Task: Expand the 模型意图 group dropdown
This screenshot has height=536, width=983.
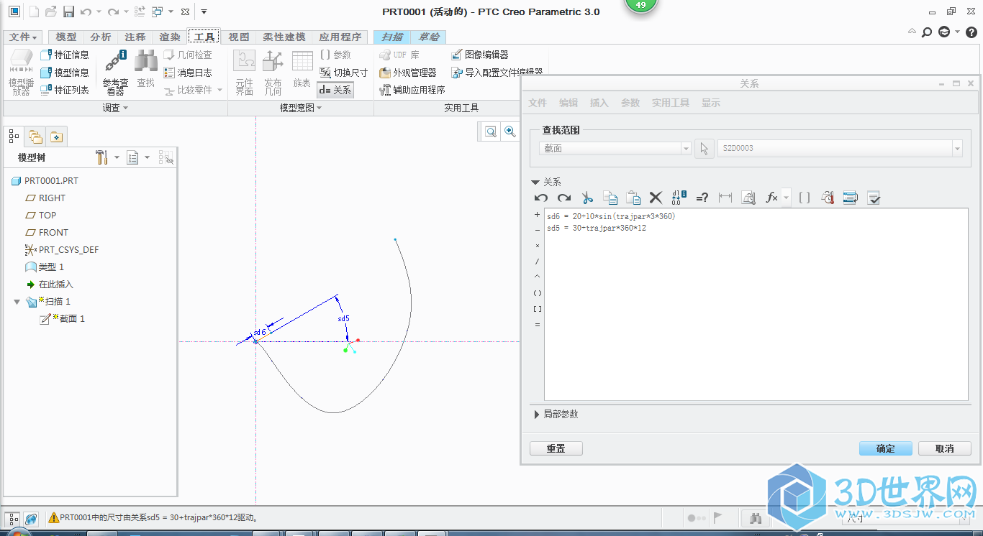Action: tap(300, 108)
